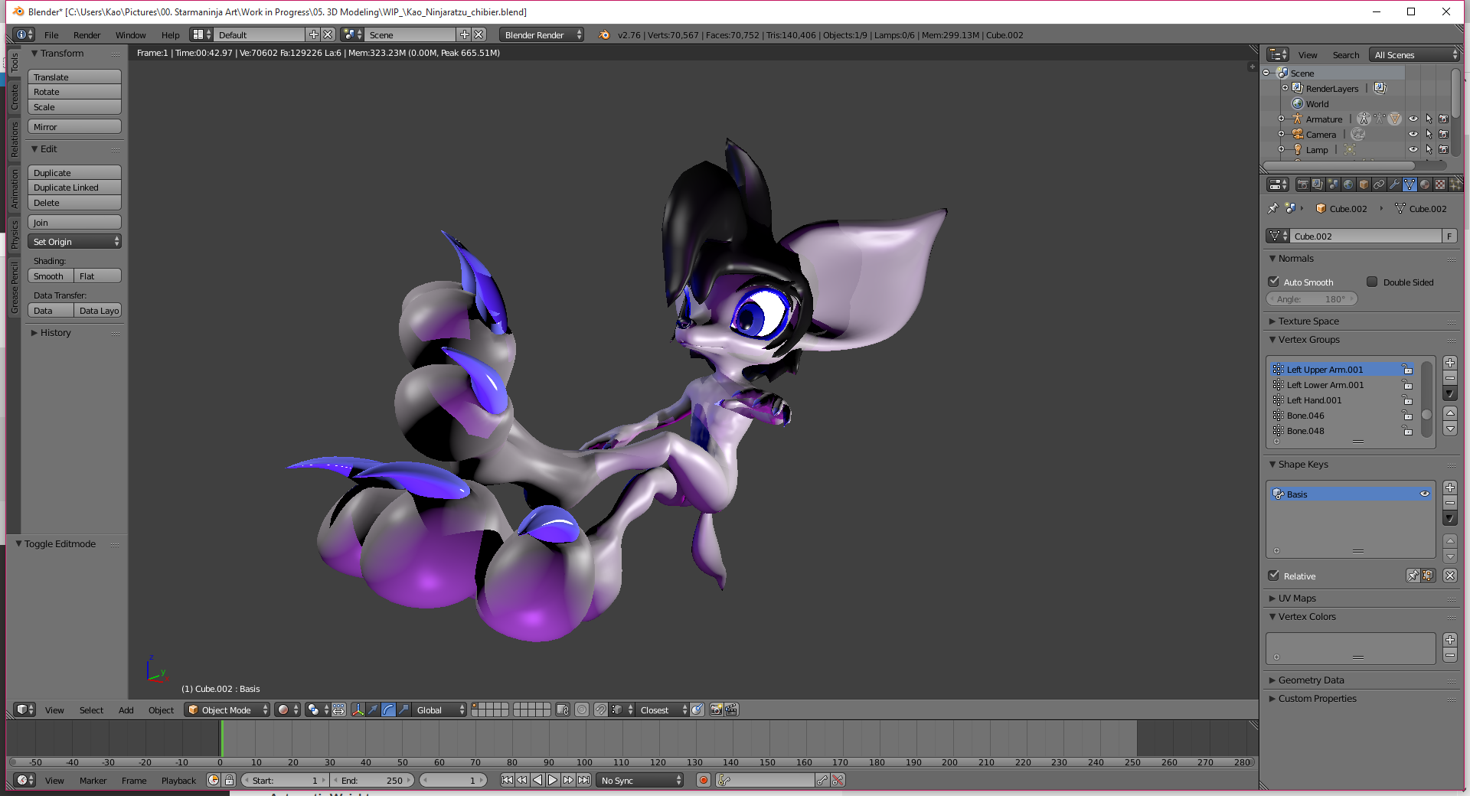Toggle renderability of the Armature object
Viewport: 1470px width, 796px height.
(x=1443, y=119)
